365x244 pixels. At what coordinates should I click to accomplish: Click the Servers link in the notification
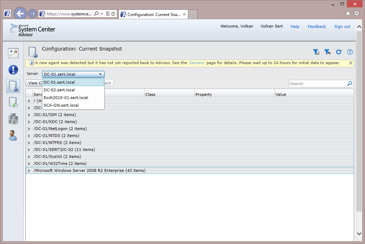(x=196, y=63)
